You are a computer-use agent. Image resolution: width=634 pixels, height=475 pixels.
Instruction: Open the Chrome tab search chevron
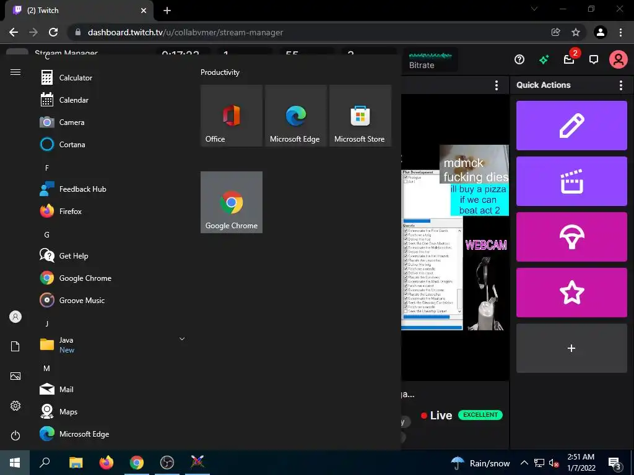tap(534, 9)
